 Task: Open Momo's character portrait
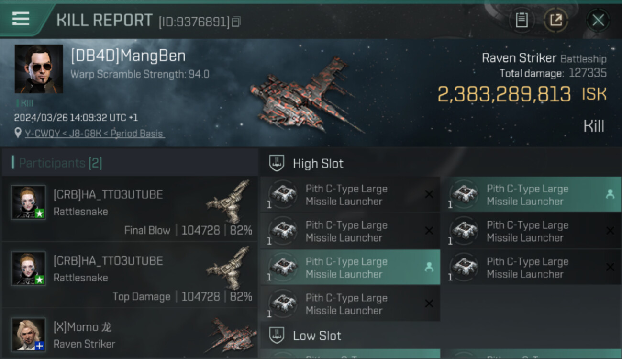29,334
